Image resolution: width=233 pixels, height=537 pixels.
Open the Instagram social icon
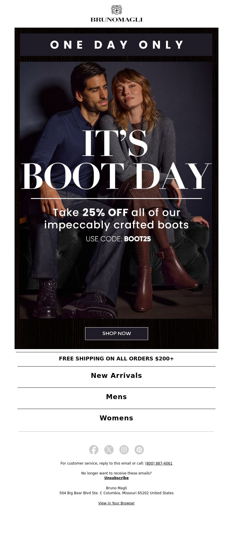point(124,450)
